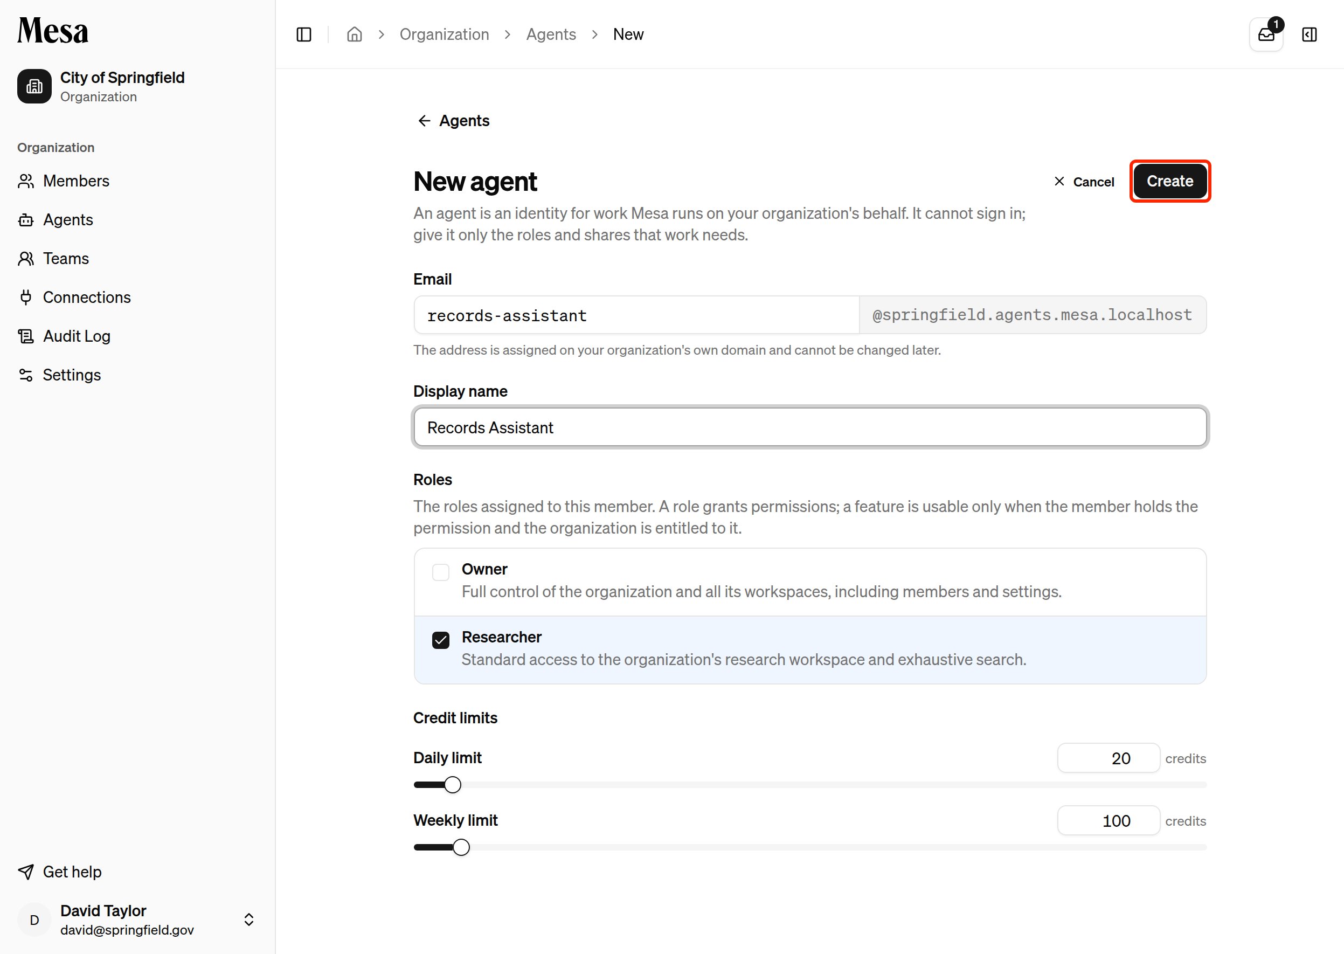Screen dimensions: 1344x954
Task: Click the Daily limit slider handle
Action: pyautogui.click(x=452, y=785)
